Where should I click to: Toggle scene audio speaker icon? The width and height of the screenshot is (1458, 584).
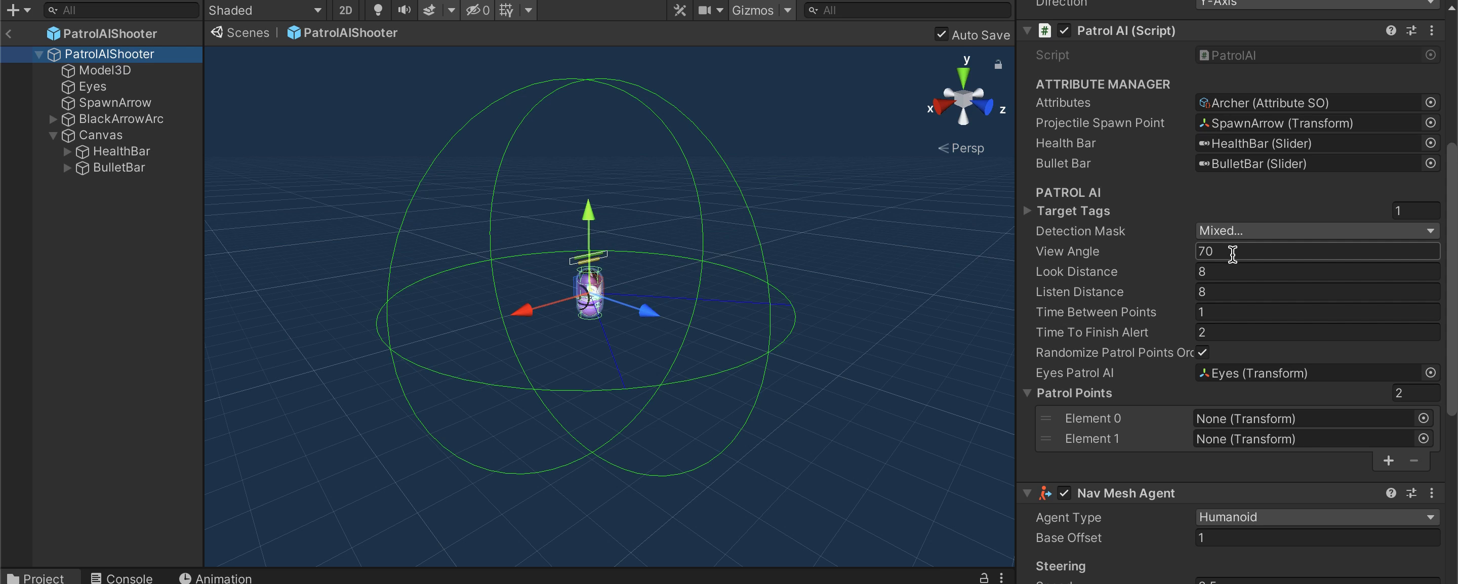tap(404, 10)
